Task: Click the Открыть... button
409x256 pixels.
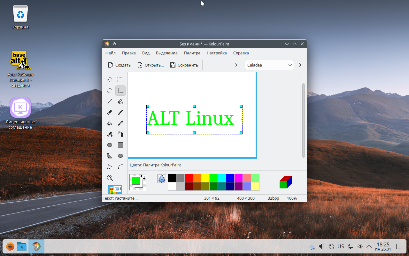Action: tap(150, 65)
